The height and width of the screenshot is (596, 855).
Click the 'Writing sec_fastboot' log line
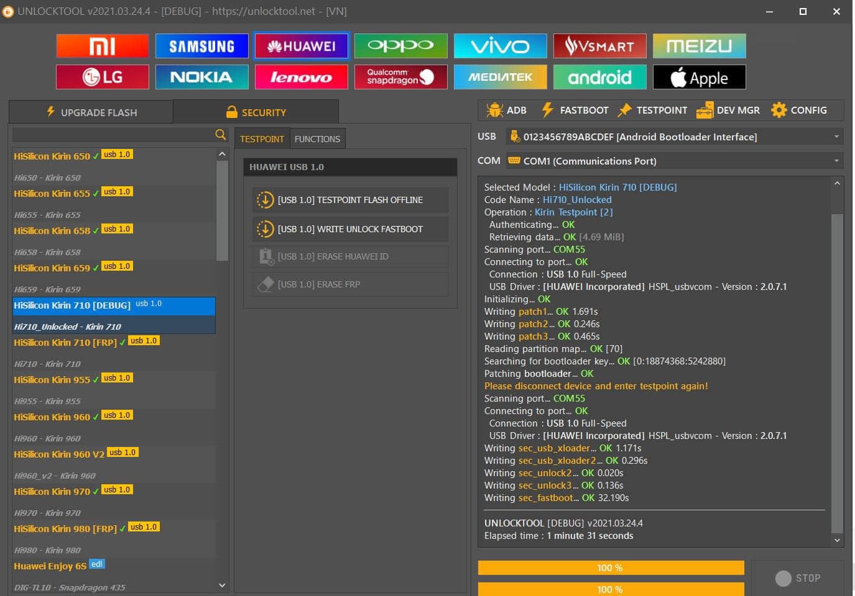click(557, 498)
